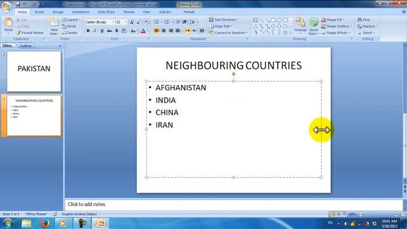Align text right

pyautogui.click(x=171, y=31)
